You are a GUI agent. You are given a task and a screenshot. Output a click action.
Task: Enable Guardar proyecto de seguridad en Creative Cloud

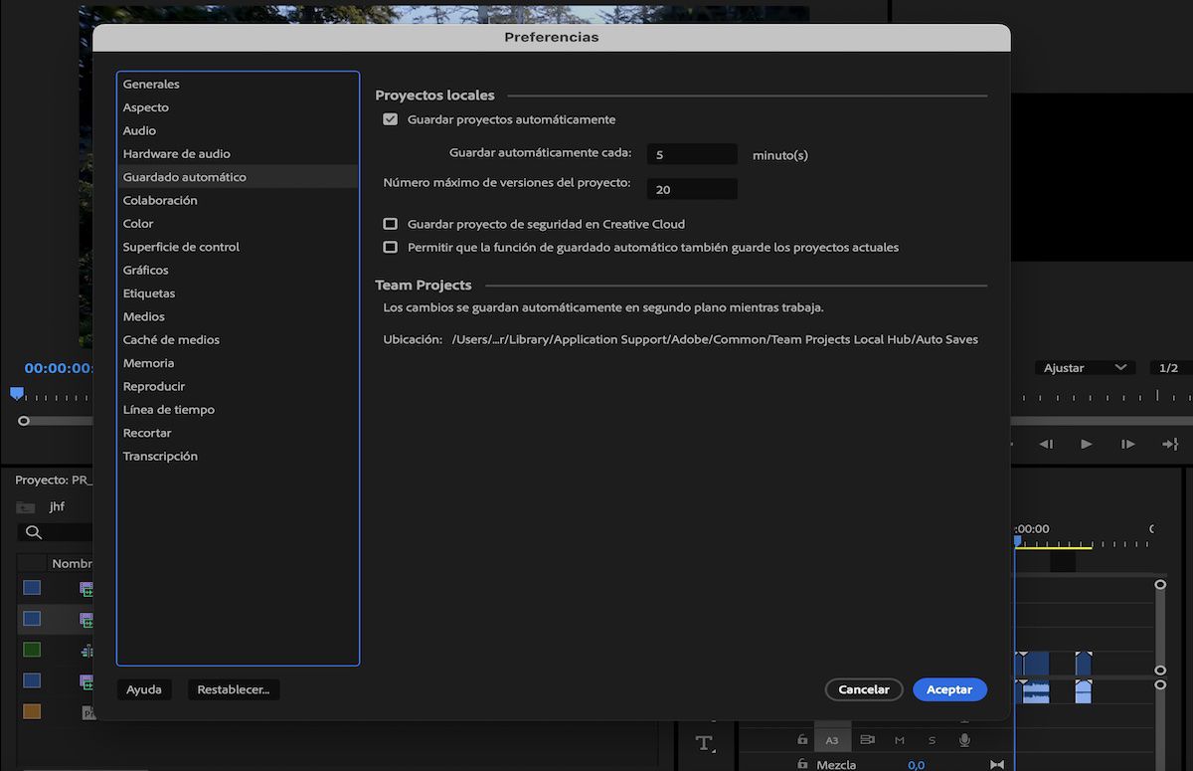click(x=390, y=224)
